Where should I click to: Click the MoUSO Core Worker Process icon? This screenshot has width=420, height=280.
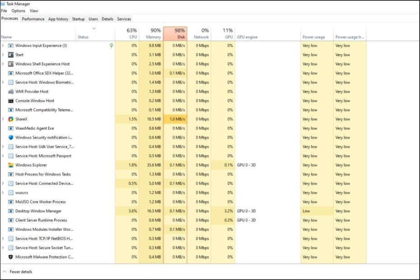tap(10, 202)
